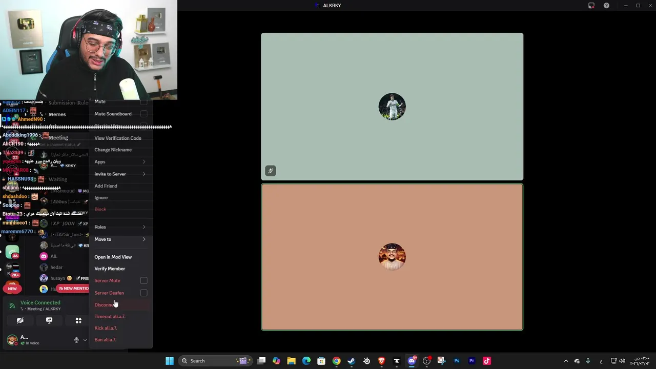Expand the Roles submenu

click(x=121, y=227)
